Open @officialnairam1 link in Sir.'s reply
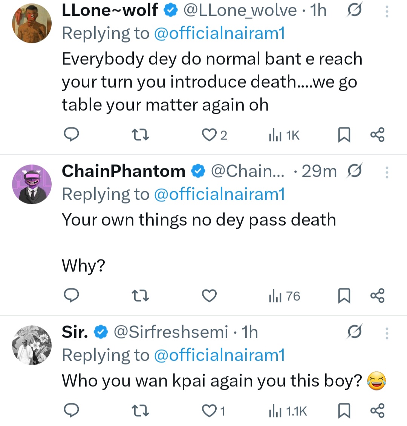 pyautogui.click(x=219, y=355)
